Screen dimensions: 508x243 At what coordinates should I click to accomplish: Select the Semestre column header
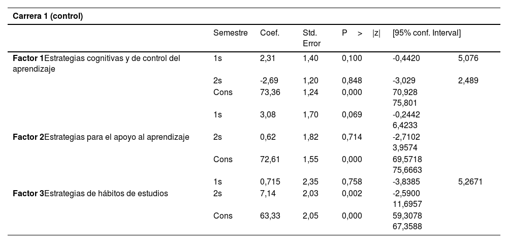[230, 33]
